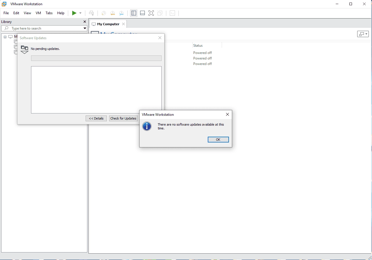Open the Tabs menu

(x=49, y=13)
